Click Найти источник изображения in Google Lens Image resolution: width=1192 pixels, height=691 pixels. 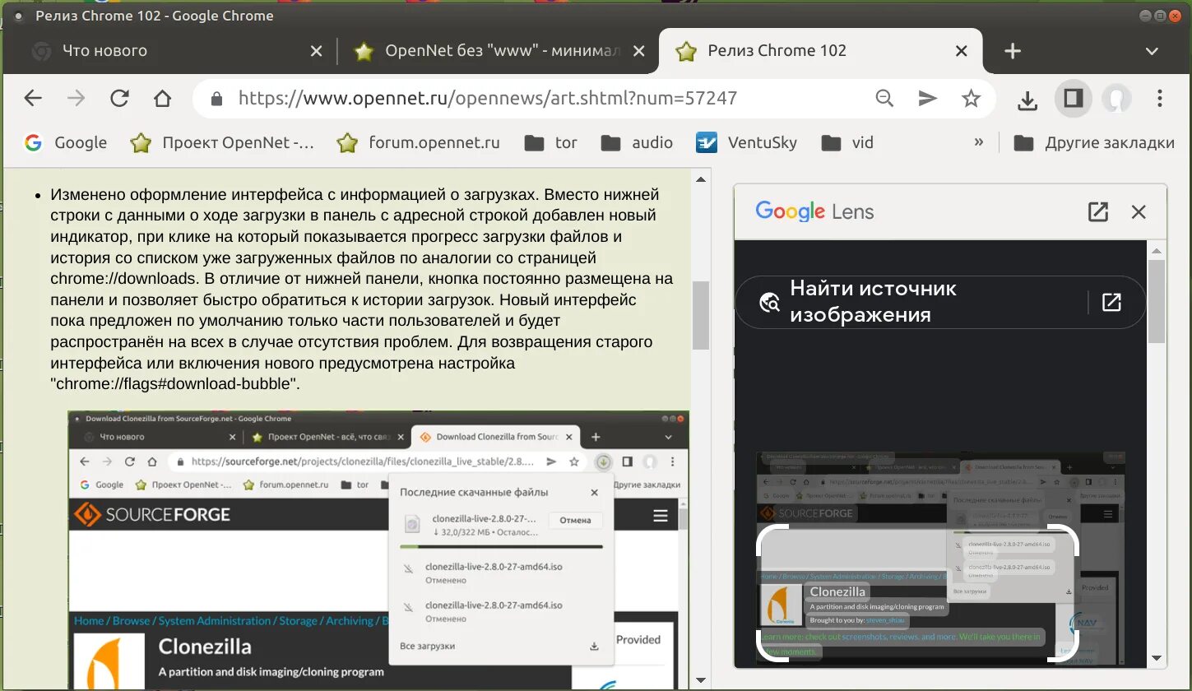(873, 302)
